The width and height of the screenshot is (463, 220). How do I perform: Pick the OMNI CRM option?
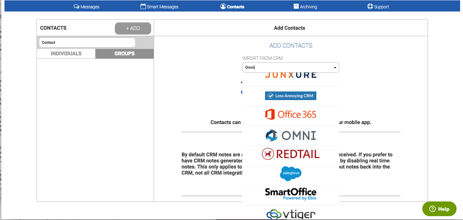291,136
